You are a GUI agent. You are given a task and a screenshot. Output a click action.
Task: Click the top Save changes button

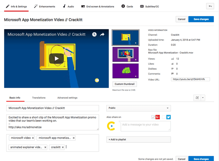201,19
